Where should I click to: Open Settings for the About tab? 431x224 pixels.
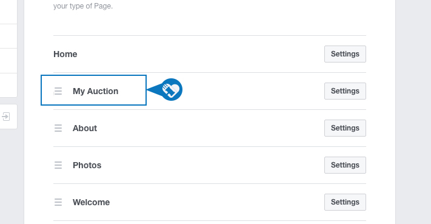345,128
